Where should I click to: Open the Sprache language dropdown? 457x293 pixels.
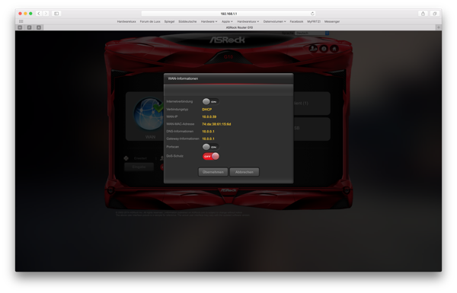click(x=312, y=33)
